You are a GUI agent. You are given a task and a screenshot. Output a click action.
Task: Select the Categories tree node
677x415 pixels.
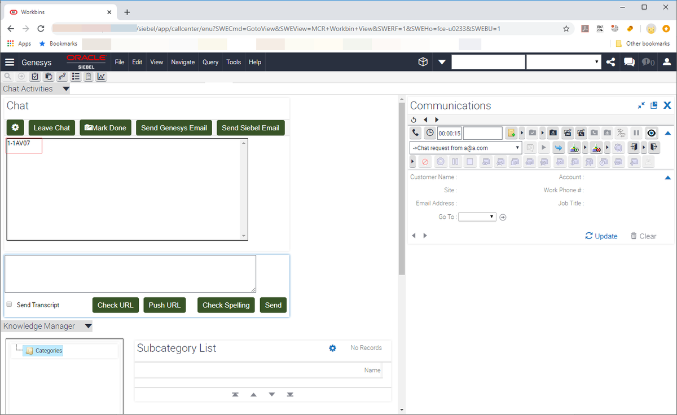click(44, 351)
